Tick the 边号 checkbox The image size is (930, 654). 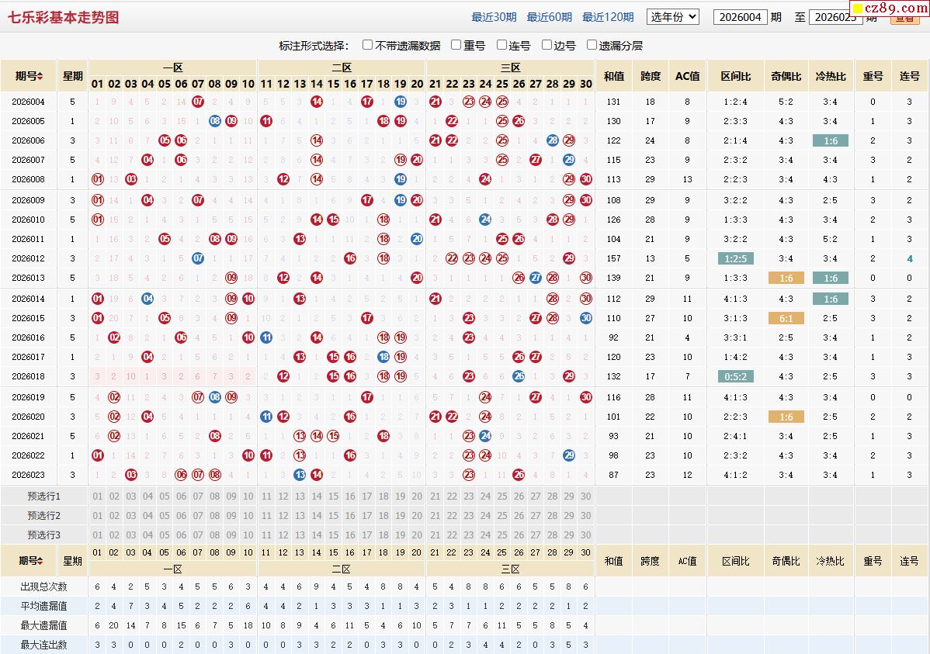pyautogui.click(x=547, y=45)
